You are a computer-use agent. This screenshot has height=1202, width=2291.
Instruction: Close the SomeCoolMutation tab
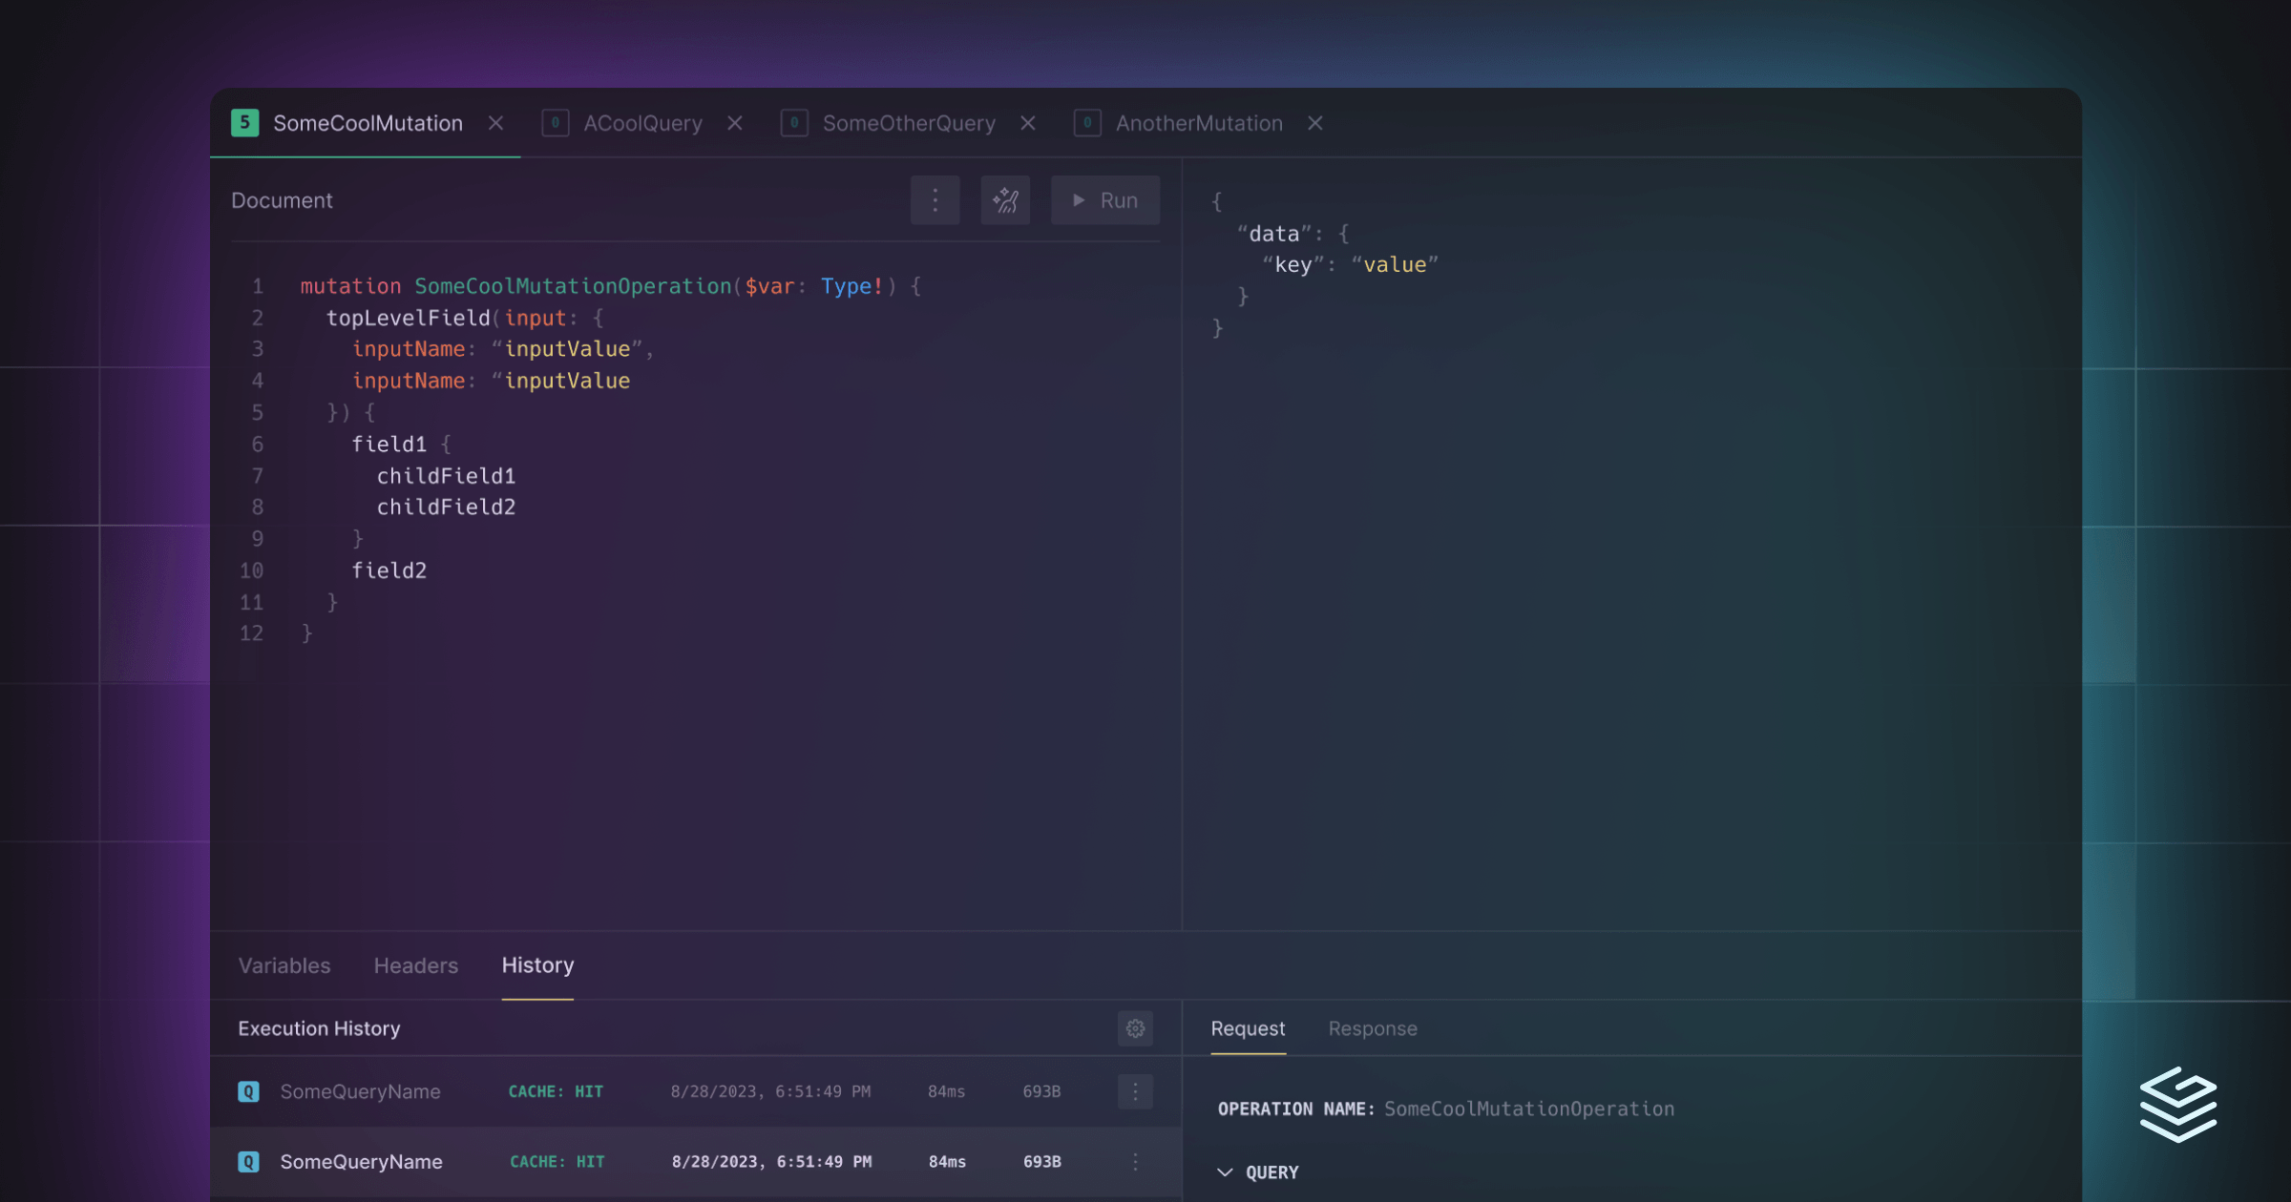(x=495, y=123)
